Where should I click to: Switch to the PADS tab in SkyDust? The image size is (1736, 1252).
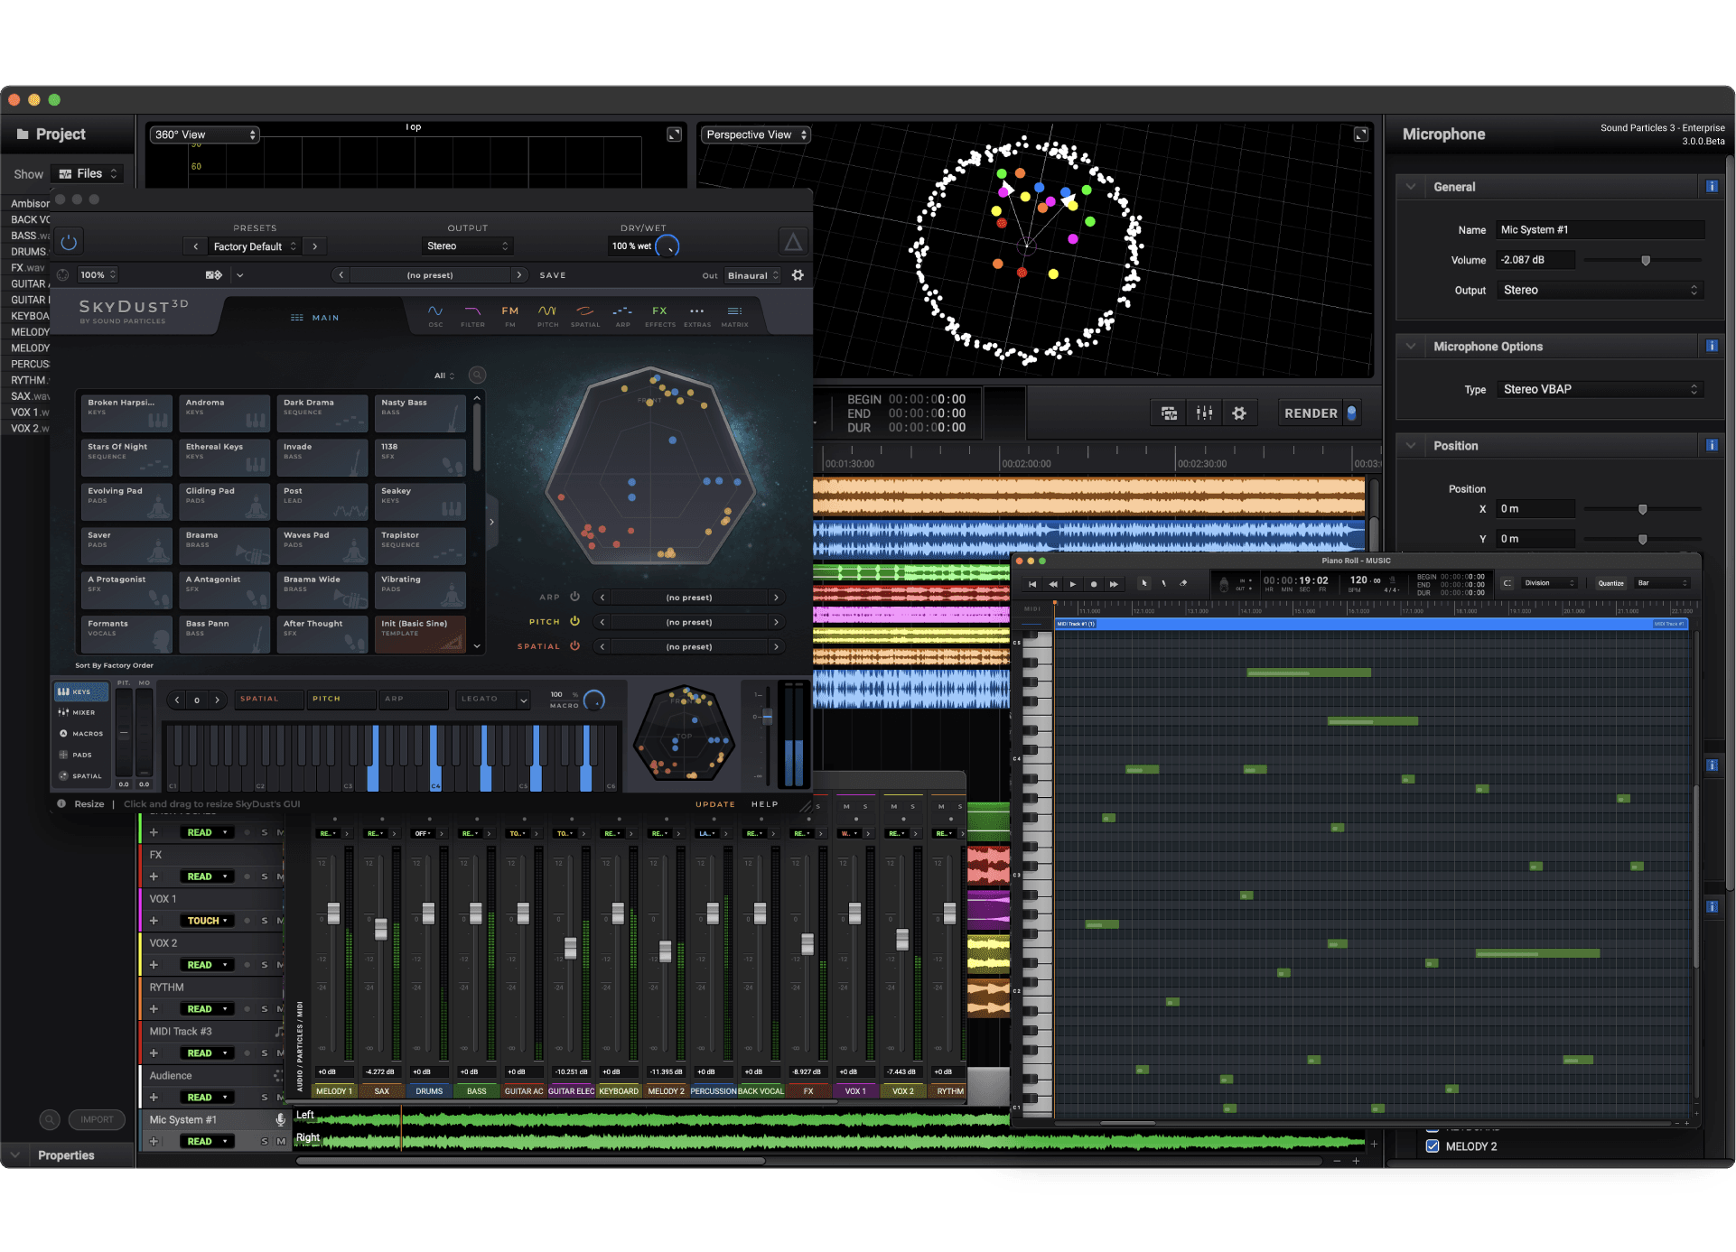tap(80, 755)
